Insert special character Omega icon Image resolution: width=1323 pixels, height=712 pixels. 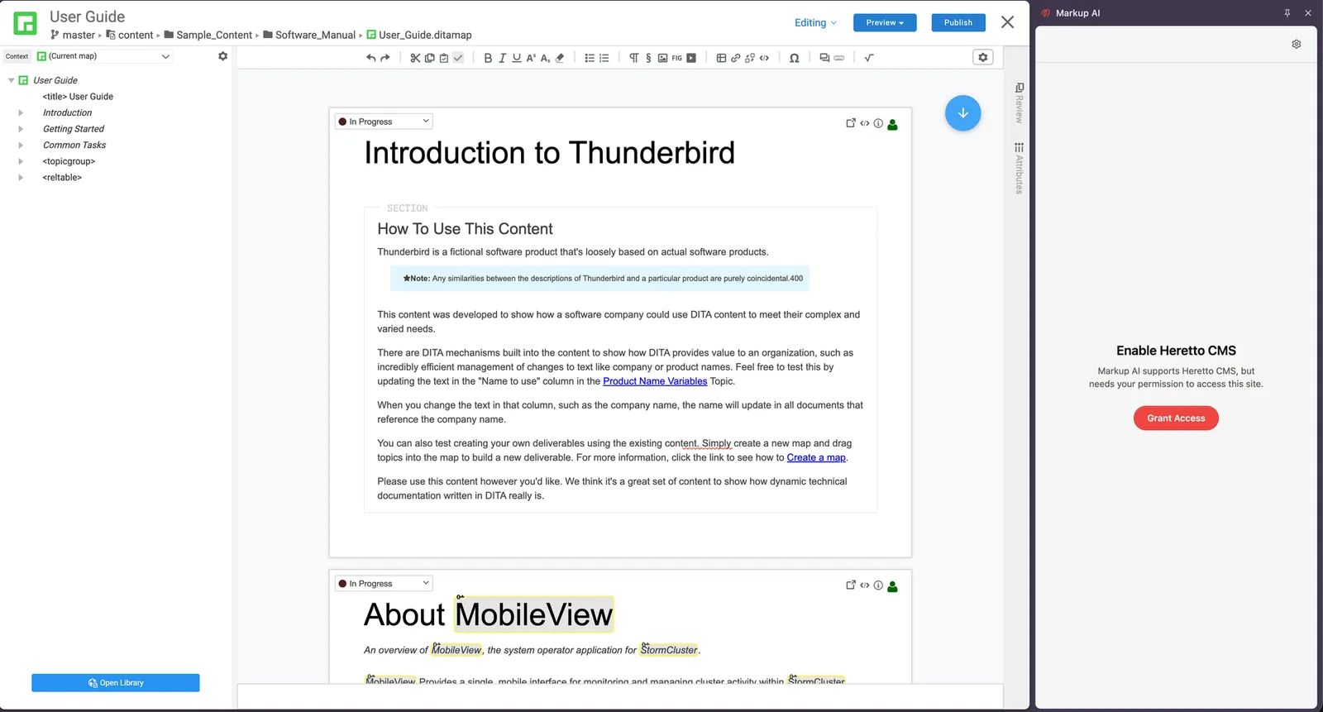point(794,58)
